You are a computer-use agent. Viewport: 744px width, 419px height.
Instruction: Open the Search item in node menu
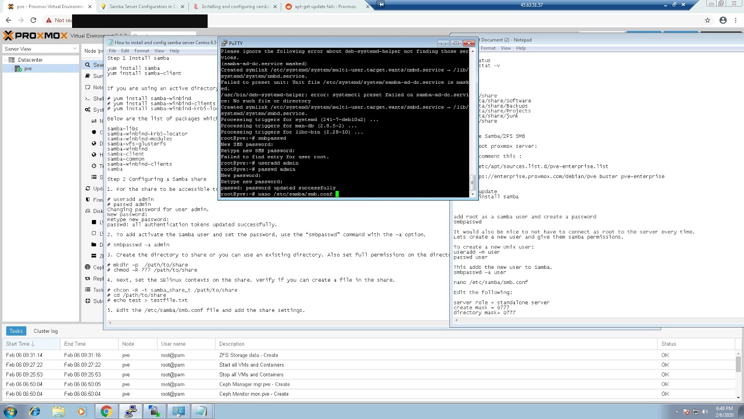pos(95,65)
